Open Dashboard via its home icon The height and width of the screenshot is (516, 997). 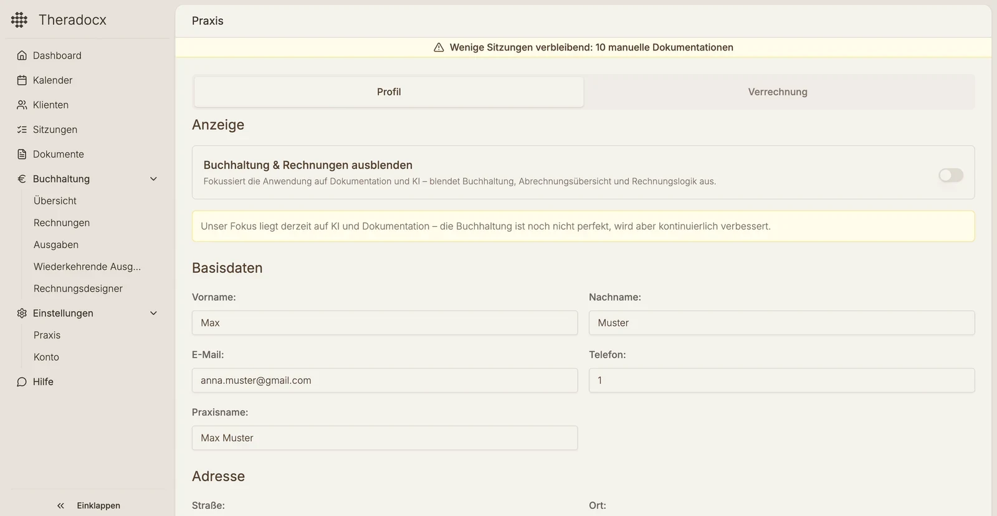22,55
